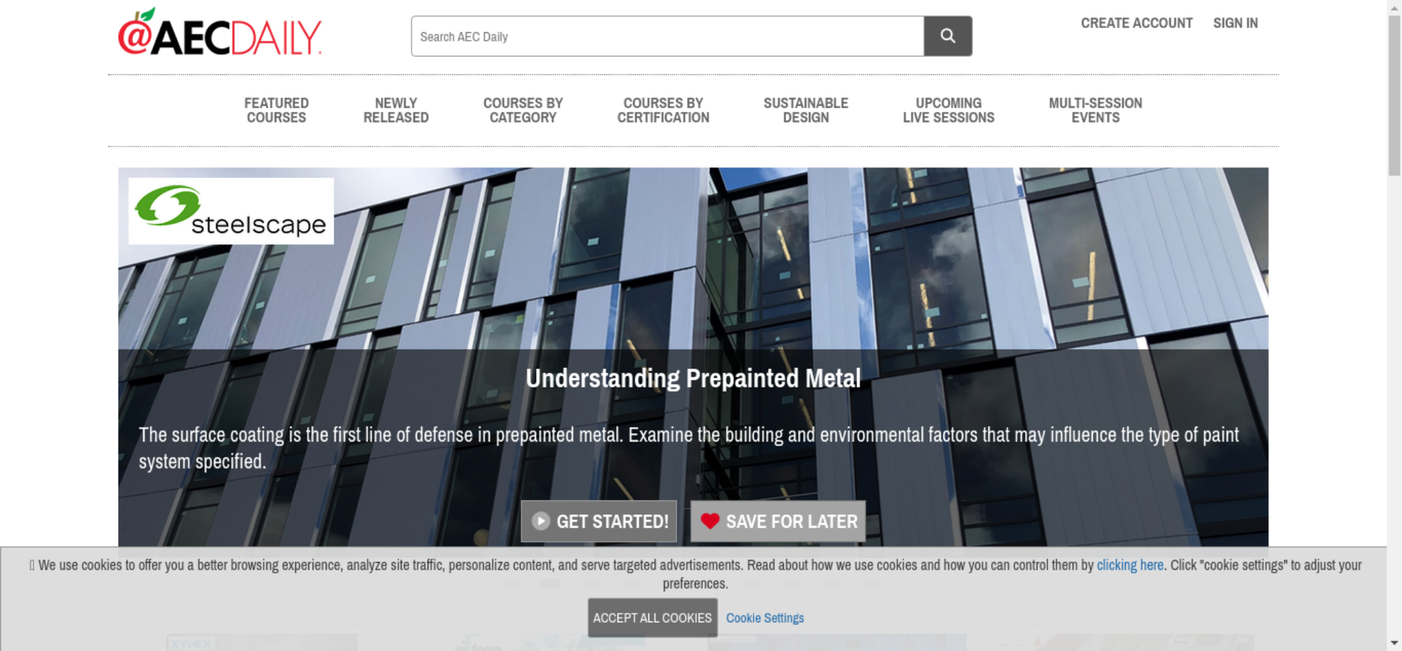Open Sustainable Design menu
This screenshot has width=1402, height=651.
(x=805, y=111)
